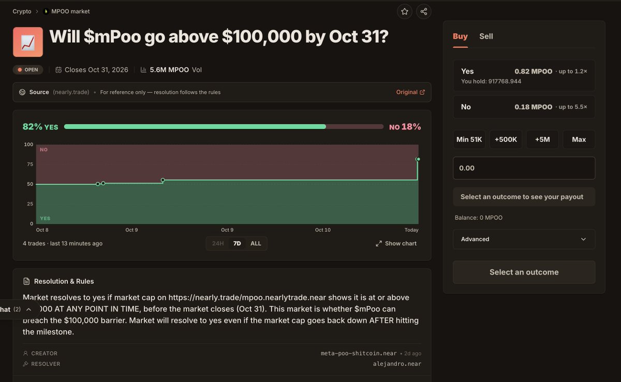Add +500K to the amount
The image size is (621, 382).
coord(506,140)
